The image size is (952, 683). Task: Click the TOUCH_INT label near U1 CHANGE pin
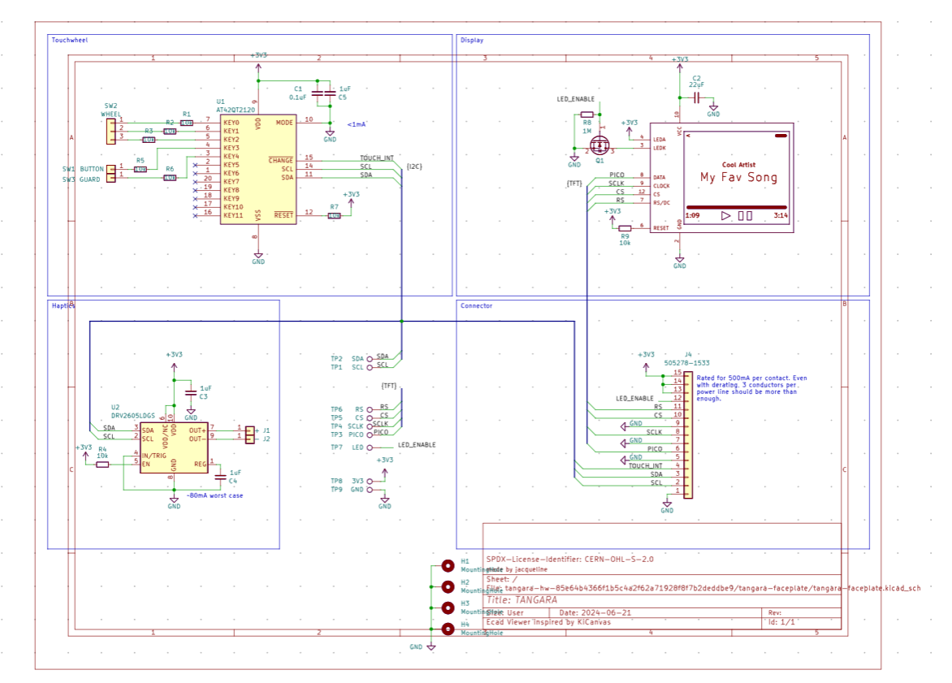tap(376, 158)
